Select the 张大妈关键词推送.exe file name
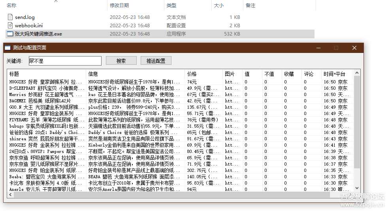Screen dimensions: 388x211 (x=38, y=34)
